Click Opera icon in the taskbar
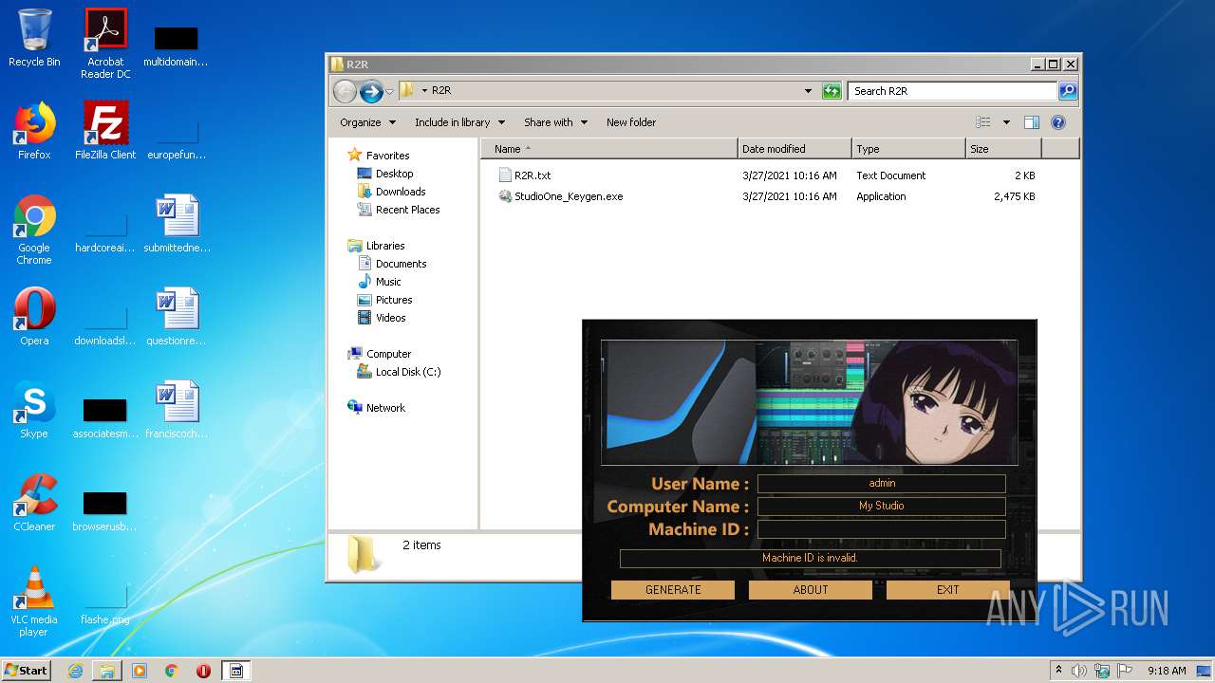The width and height of the screenshot is (1215, 683). click(x=203, y=671)
